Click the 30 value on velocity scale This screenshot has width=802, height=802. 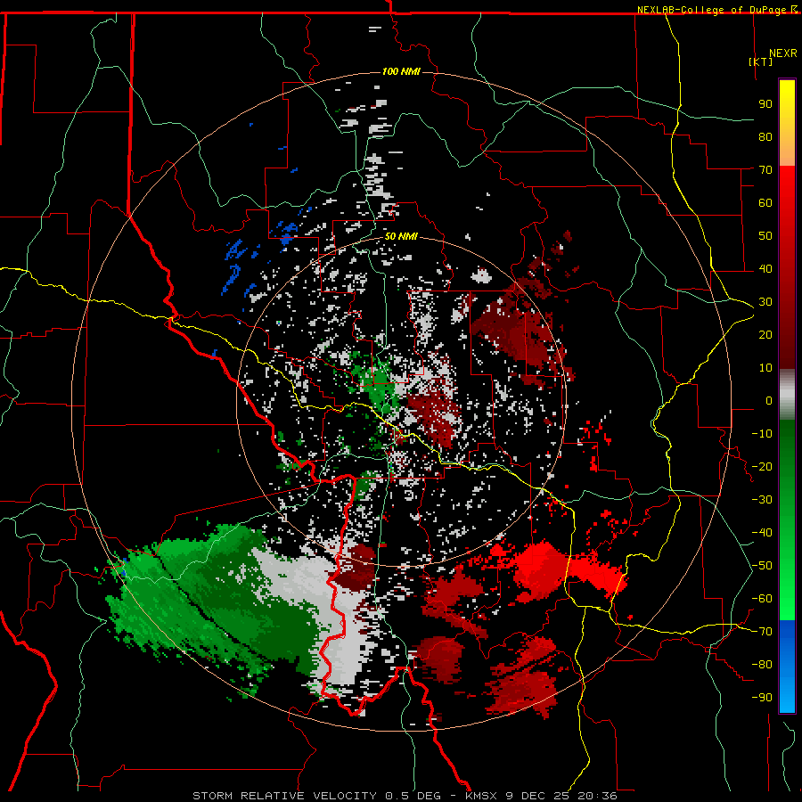765,302
